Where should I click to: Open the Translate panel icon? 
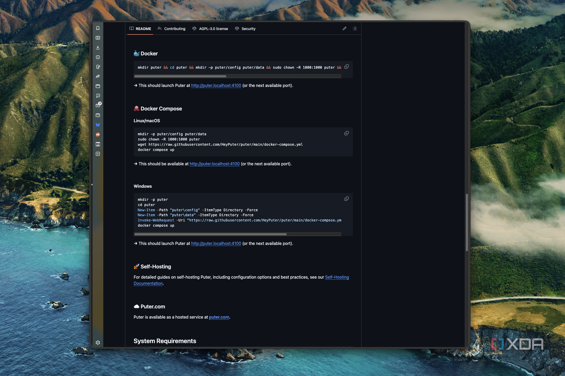pyautogui.click(x=98, y=77)
